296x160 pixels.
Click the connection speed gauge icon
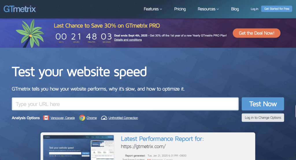(x=103, y=118)
